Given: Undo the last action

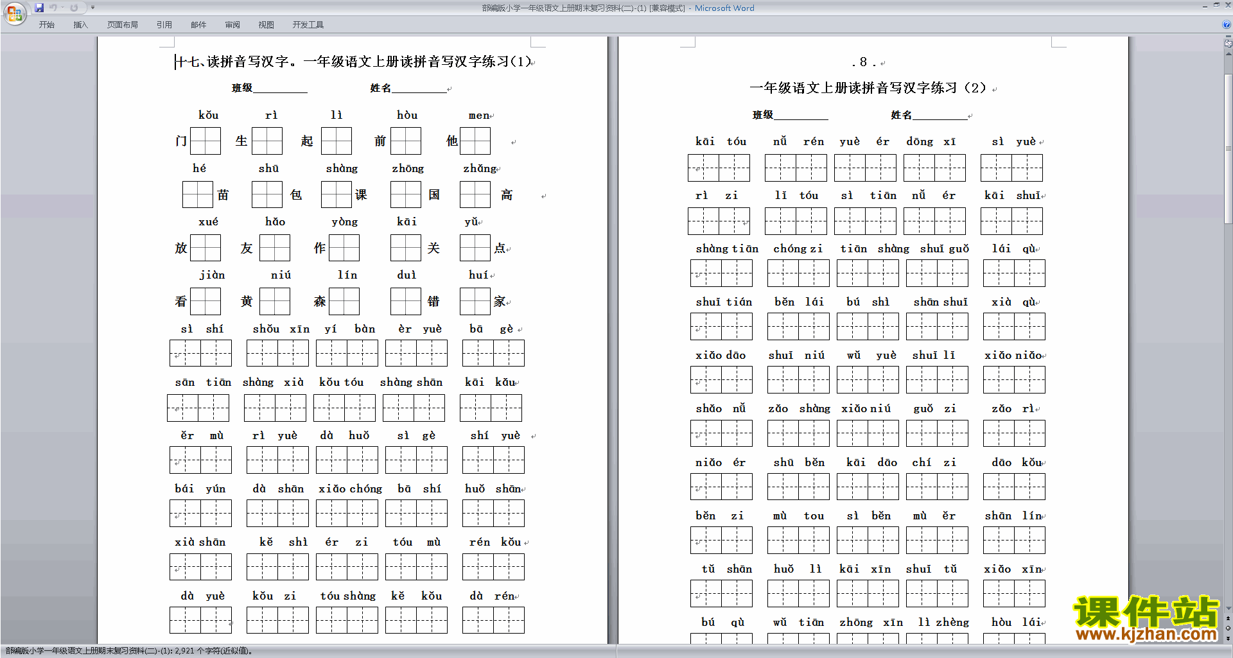Looking at the screenshot, I should click(53, 8).
